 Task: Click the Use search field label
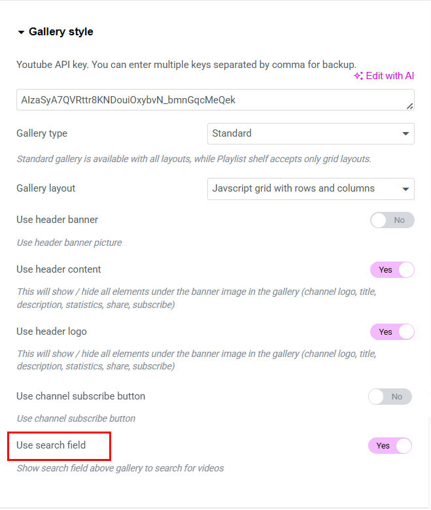[x=51, y=445]
